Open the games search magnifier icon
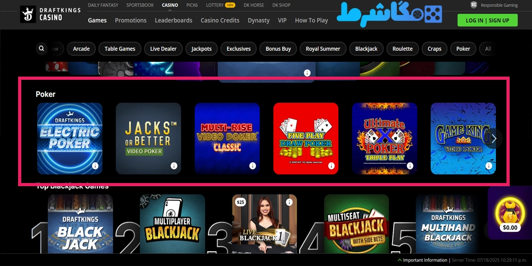 pyautogui.click(x=41, y=48)
